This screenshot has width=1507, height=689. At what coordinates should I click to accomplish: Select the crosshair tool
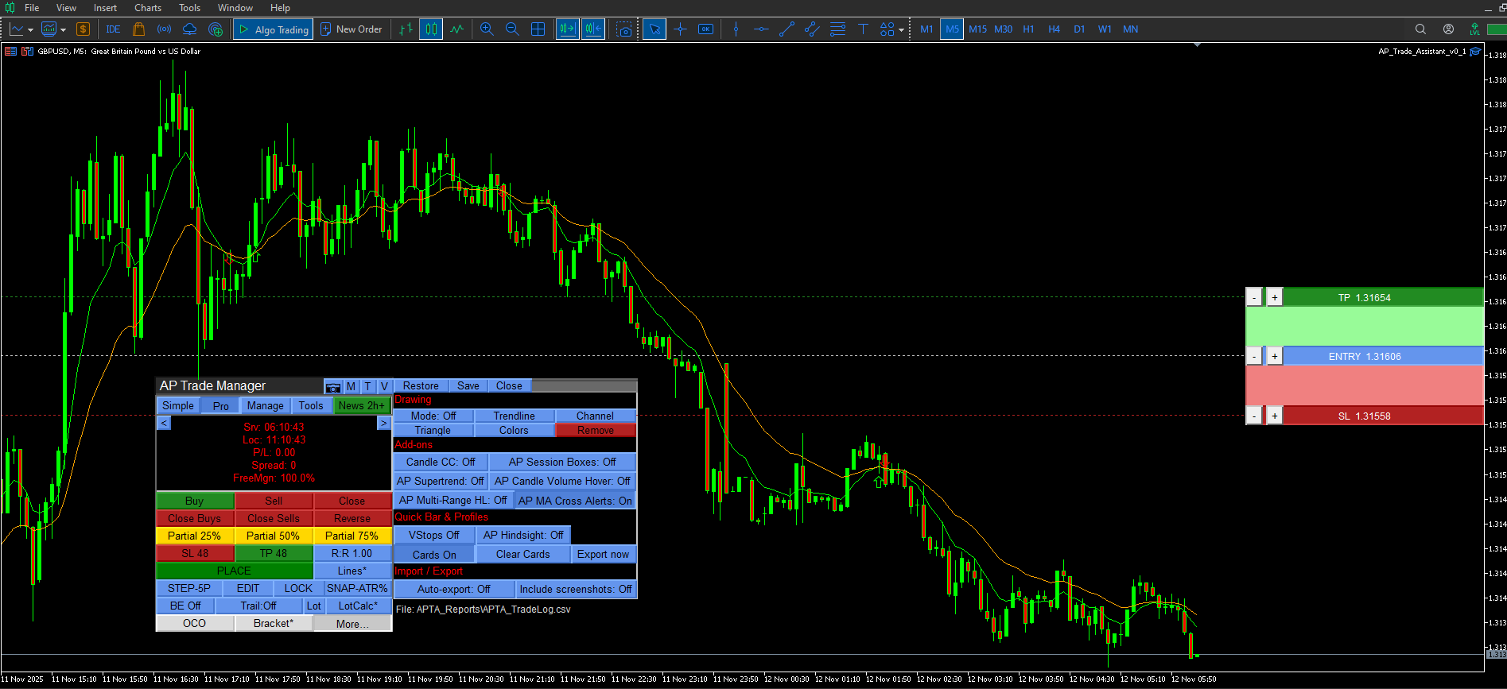(680, 29)
